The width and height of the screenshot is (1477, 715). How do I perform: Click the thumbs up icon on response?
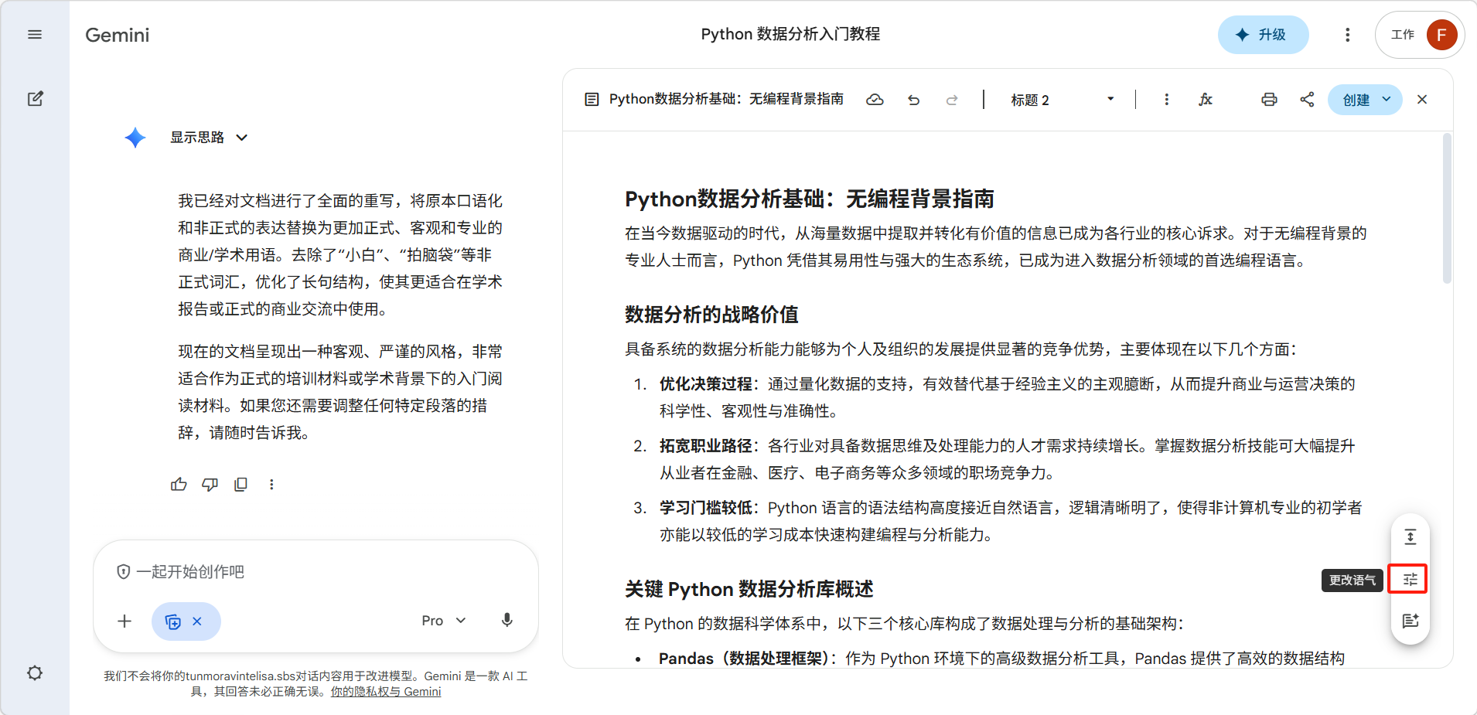[x=179, y=485]
